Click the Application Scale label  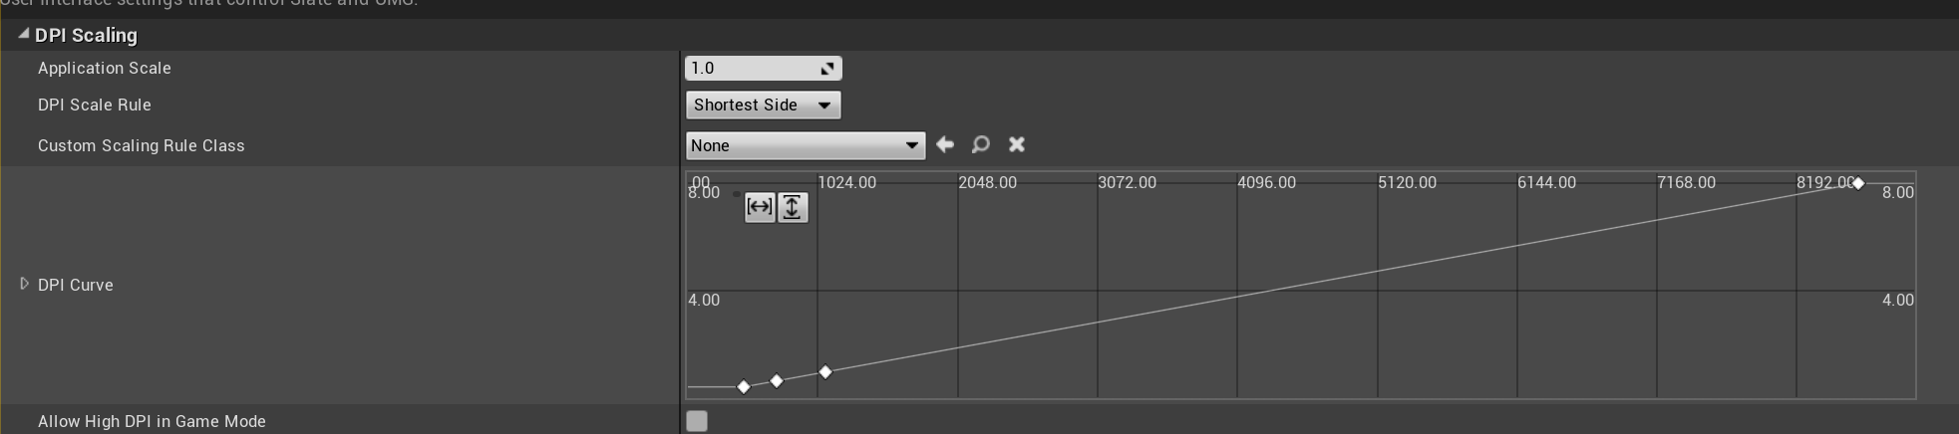(x=105, y=69)
